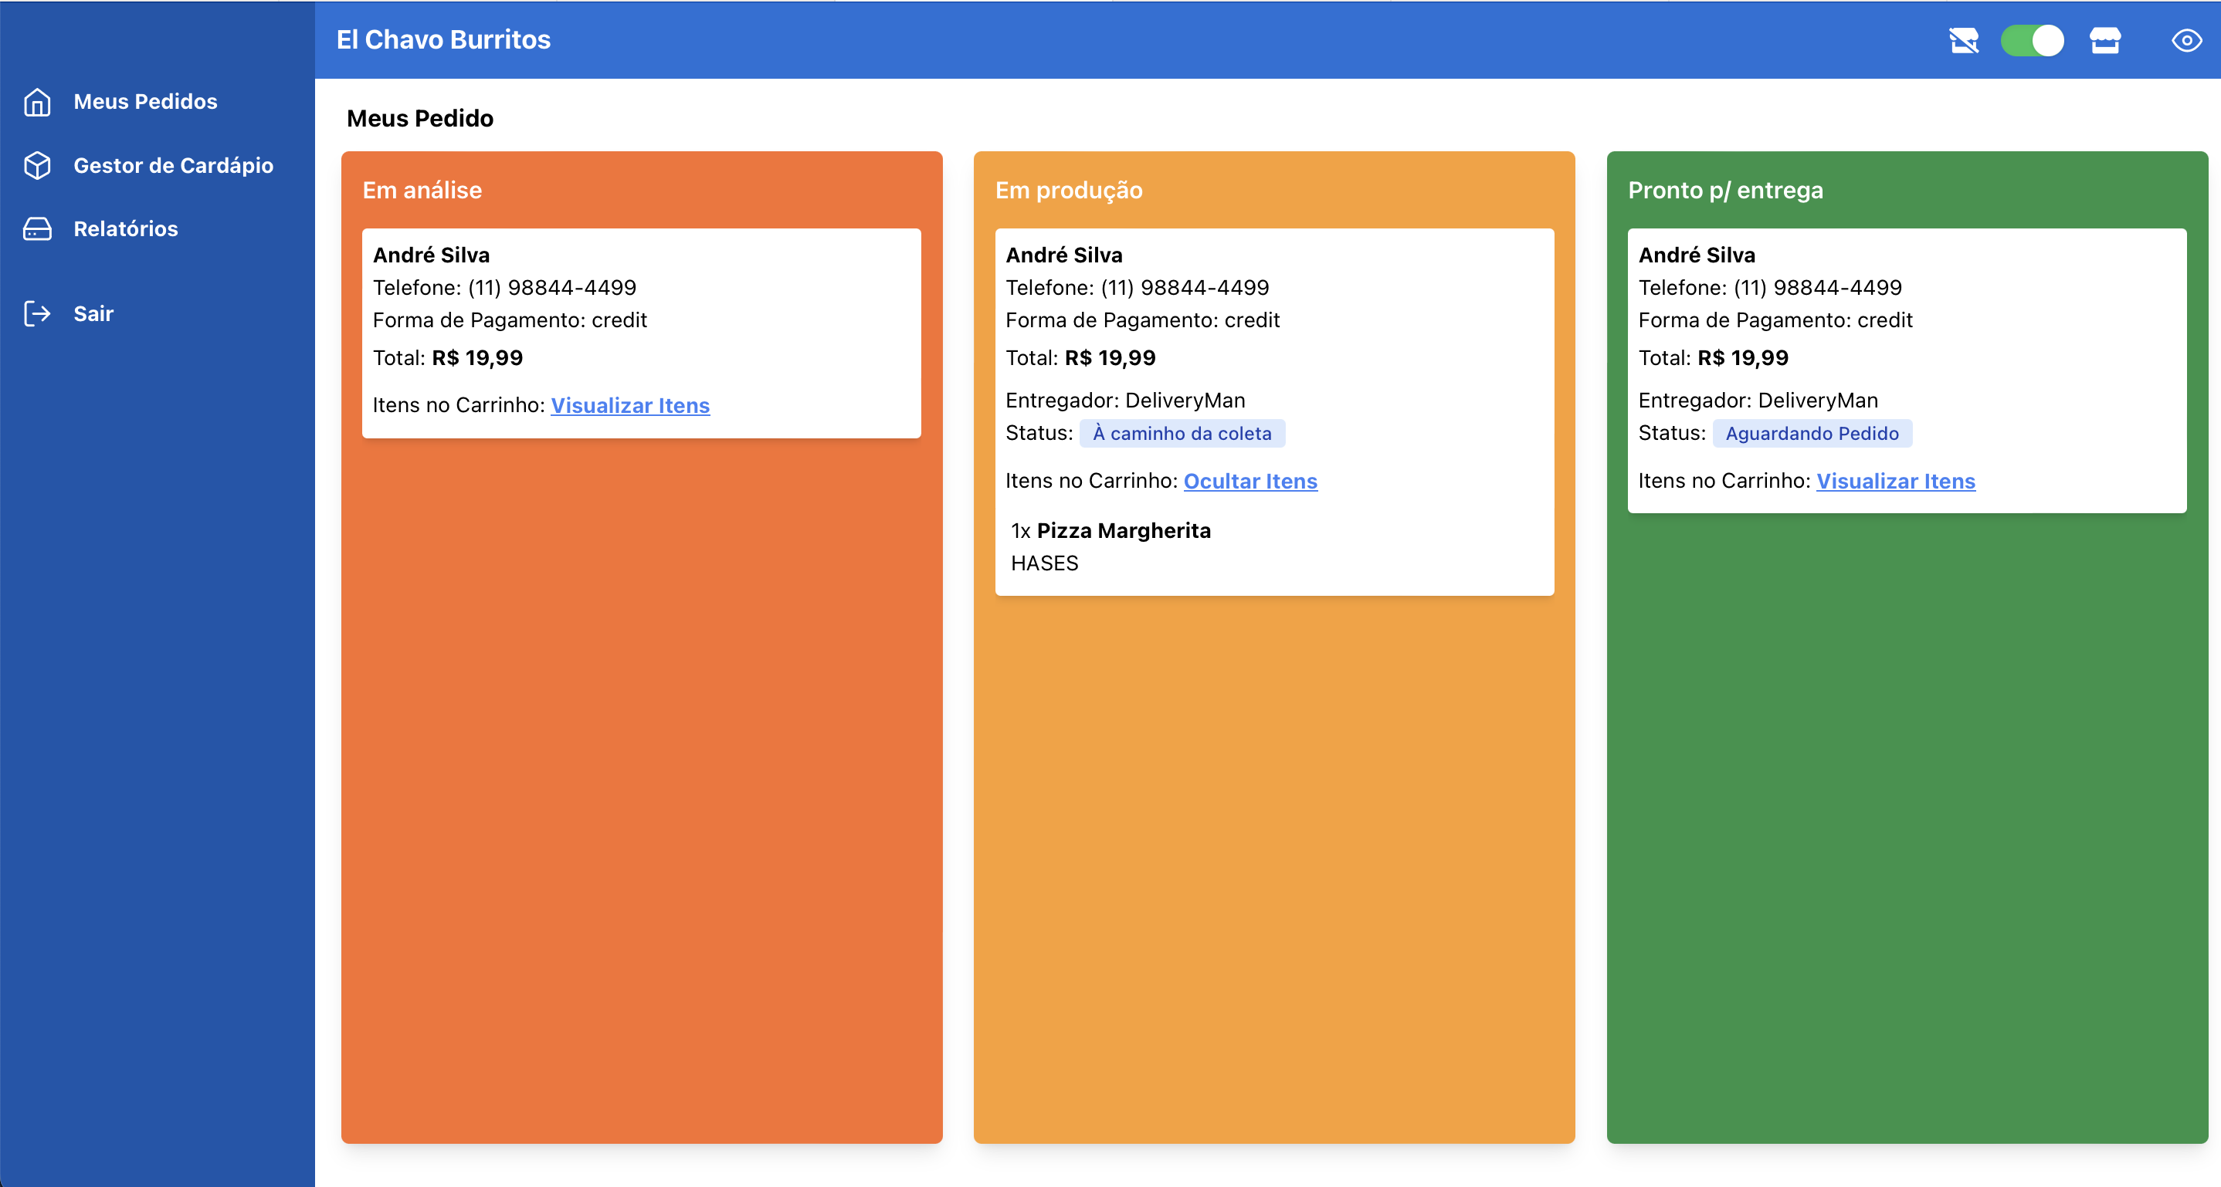
Task: Click the cube icon for Gestor de Cardápio
Action: click(x=37, y=165)
